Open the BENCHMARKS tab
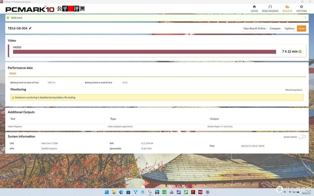Viewport: 314px width, 196px height. 270,9
